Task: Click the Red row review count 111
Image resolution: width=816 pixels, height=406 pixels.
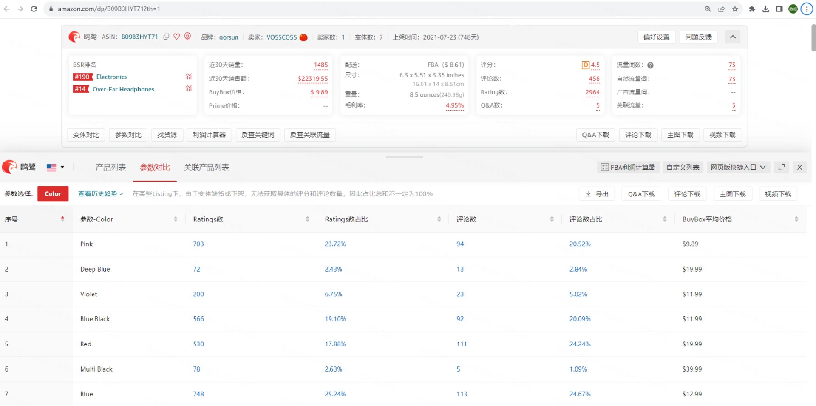Action: click(462, 344)
